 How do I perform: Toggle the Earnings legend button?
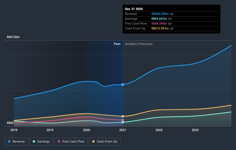pyautogui.click(x=41, y=142)
